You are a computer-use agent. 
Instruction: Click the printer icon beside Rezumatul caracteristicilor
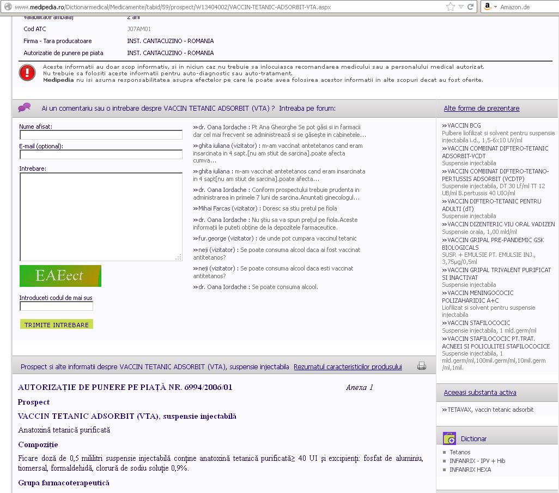tap(422, 366)
